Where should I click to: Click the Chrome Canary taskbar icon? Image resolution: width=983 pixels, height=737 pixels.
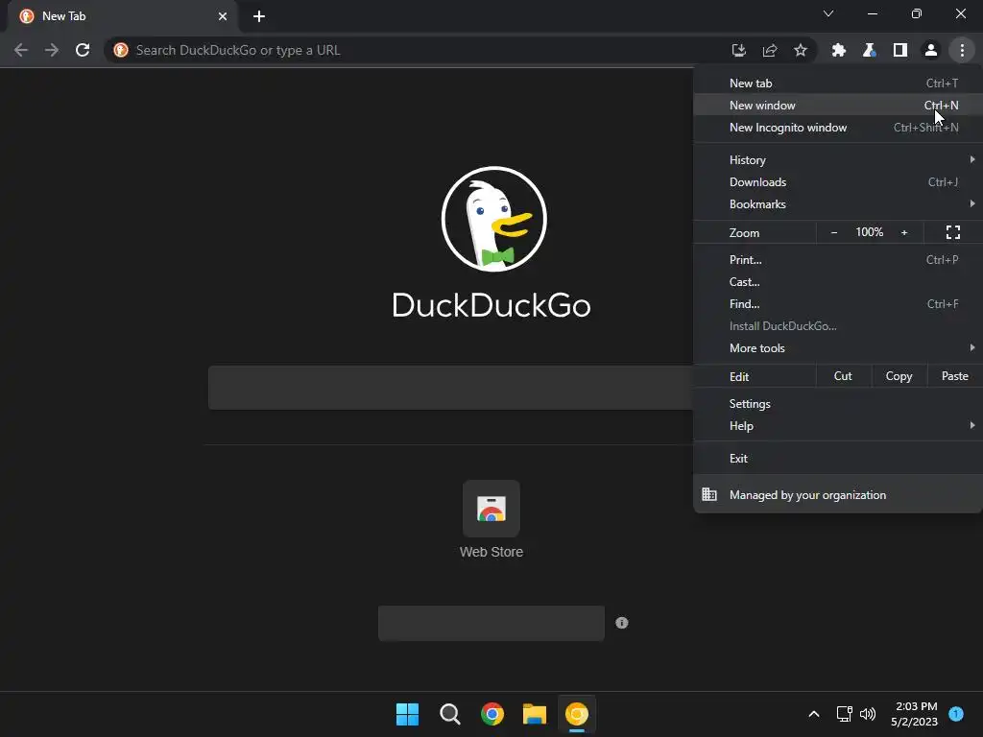(577, 714)
